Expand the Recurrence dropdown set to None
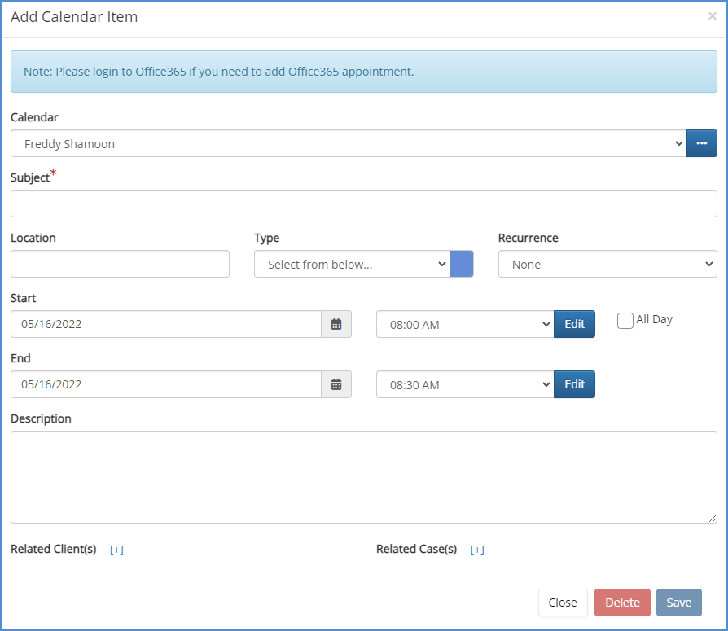Screen dimensions: 728x631 [x=607, y=264]
